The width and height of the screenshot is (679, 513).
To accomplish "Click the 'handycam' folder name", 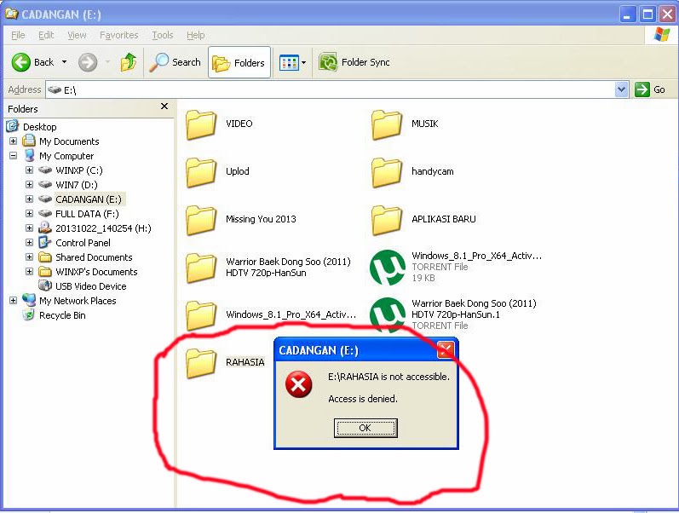I will point(433,171).
